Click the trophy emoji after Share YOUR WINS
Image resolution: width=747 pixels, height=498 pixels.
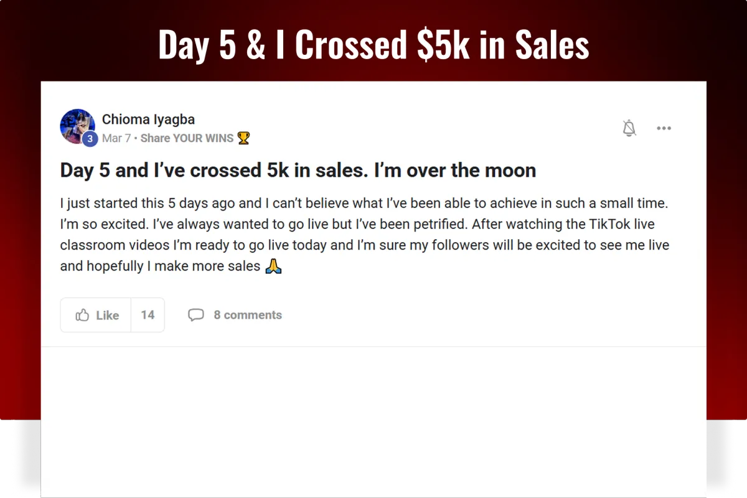[x=243, y=138]
